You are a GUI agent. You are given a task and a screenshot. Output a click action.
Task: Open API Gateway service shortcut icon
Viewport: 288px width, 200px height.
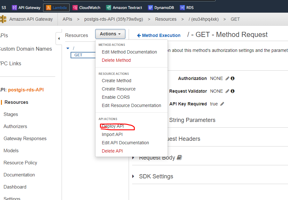click(x=14, y=8)
